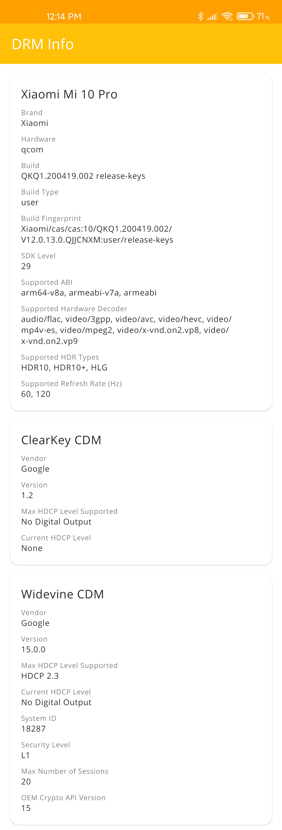Tap the Supported ABI value
Viewport: 282px width, 830px height.
[89, 293]
